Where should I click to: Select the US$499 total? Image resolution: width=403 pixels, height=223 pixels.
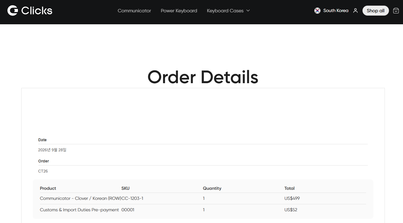coord(292,198)
